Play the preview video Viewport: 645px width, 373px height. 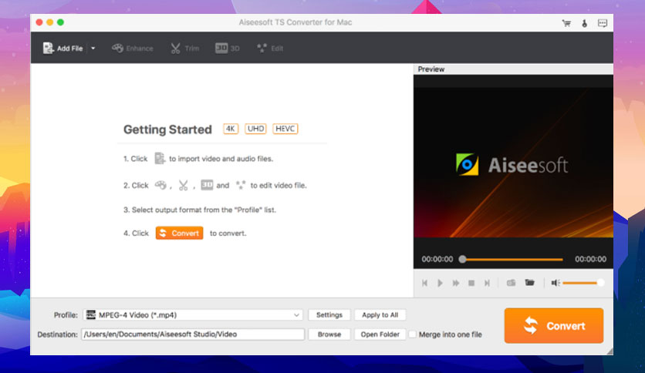440,283
